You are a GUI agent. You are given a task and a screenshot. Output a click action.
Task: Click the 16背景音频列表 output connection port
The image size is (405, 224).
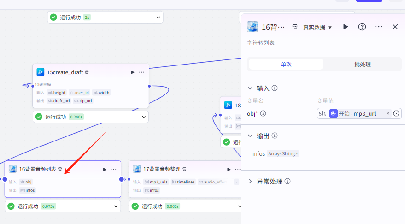[x=121, y=179]
